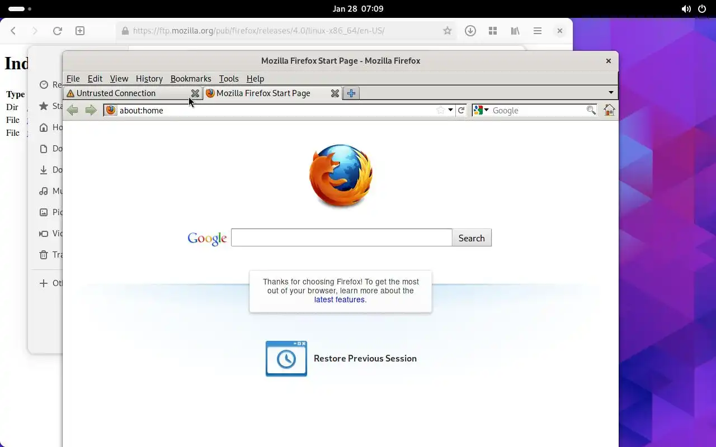Select Downloads icon in file dialog sidebar
This screenshot has height=447, width=716.
pos(44,170)
